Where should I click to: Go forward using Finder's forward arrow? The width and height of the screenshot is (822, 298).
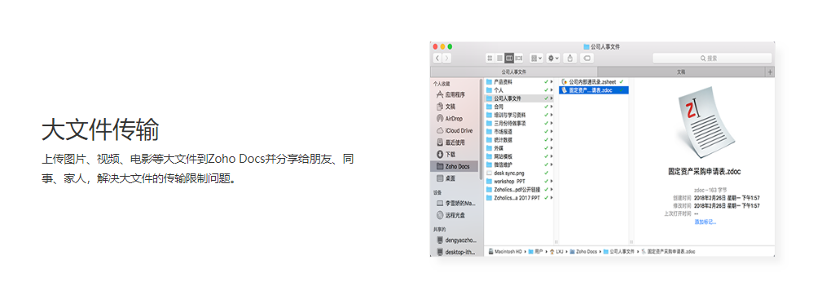pyautogui.click(x=446, y=58)
